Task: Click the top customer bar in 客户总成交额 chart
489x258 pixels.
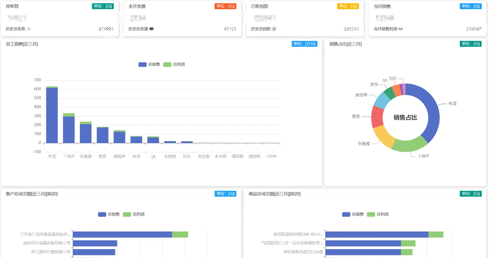Action: [x=122, y=234]
